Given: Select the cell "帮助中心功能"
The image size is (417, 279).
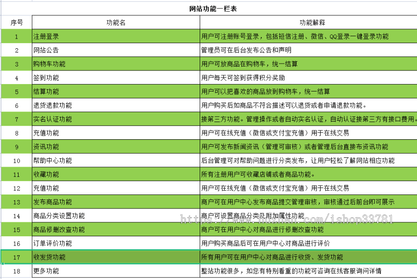Looking at the screenshot, I should pos(116,161).
